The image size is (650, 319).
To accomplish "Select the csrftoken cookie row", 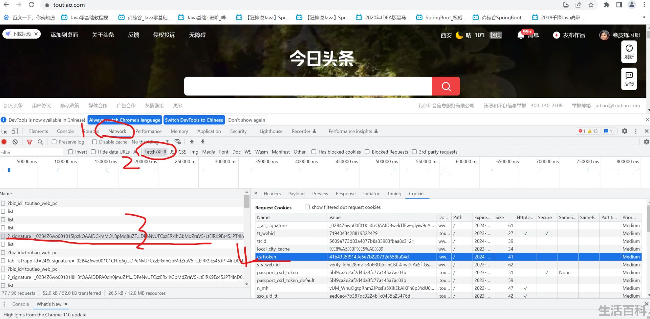I will coord(448,257).
